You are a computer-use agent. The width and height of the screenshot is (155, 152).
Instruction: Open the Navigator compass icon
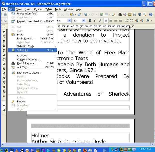125,15
